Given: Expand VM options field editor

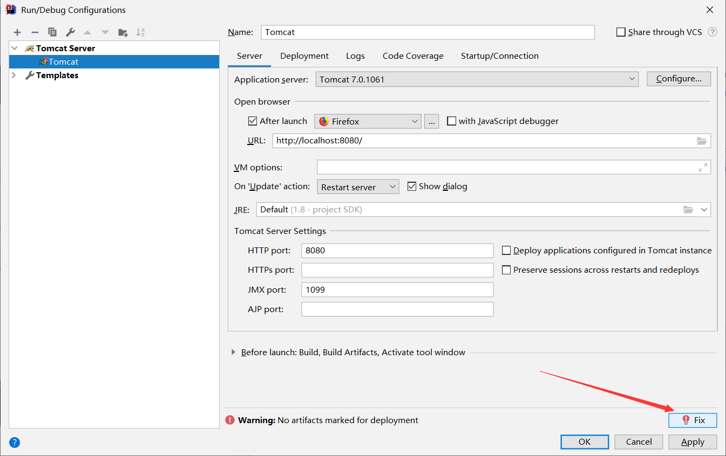Looking at the screenshot, I should 703,168.
